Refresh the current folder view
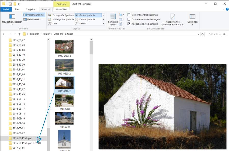Viewport: 229px width, 151px height. tap(203, 34)
